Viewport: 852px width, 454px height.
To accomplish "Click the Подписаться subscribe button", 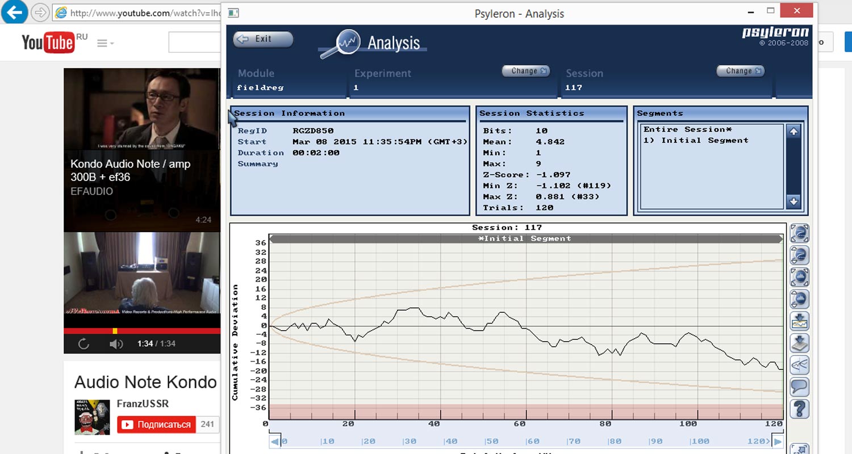I will 156,424.
